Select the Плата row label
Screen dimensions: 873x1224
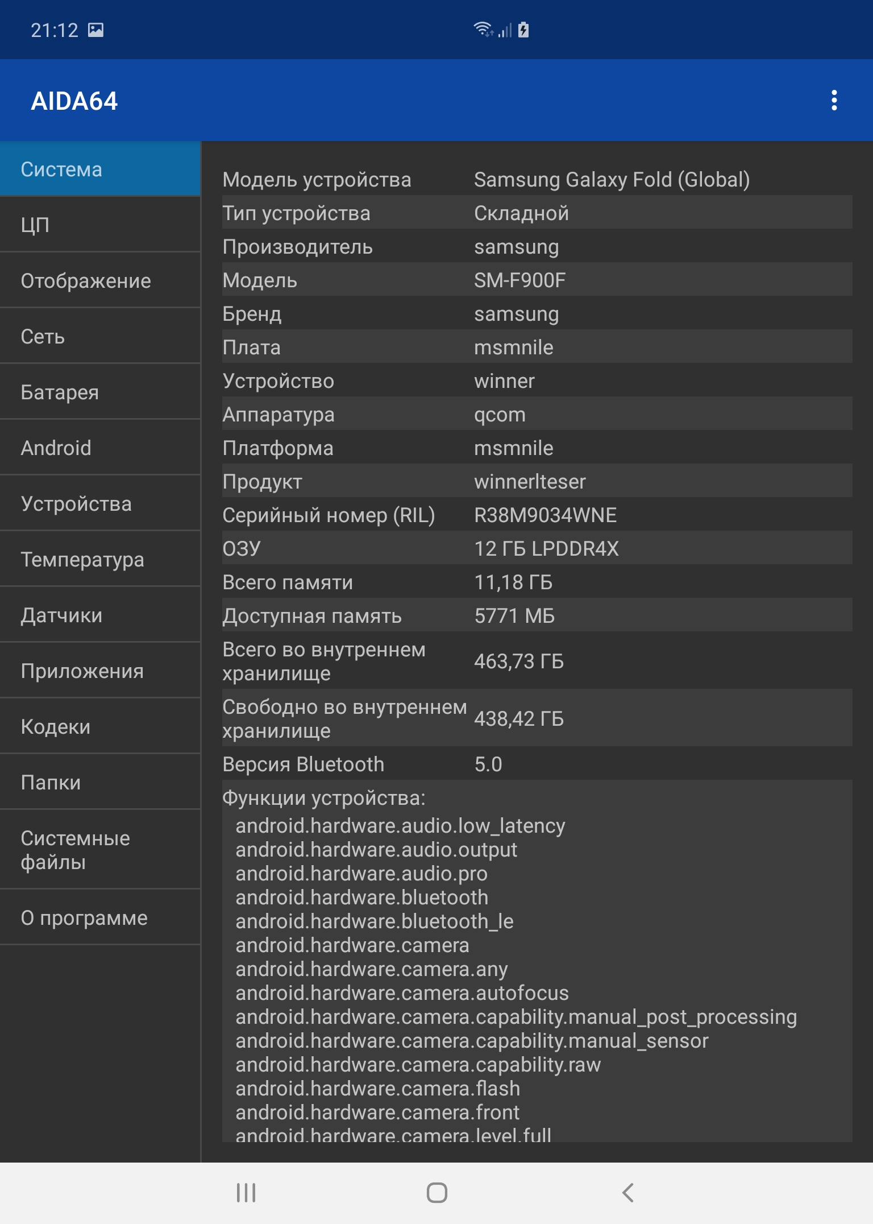[251, 347]
